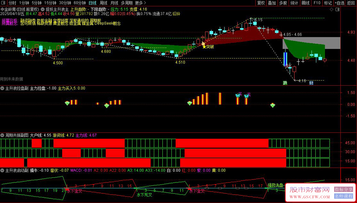This screenshot has width=357, height=203.
Task: Click the 主力线: 4.67 readout
Action: 86,135
